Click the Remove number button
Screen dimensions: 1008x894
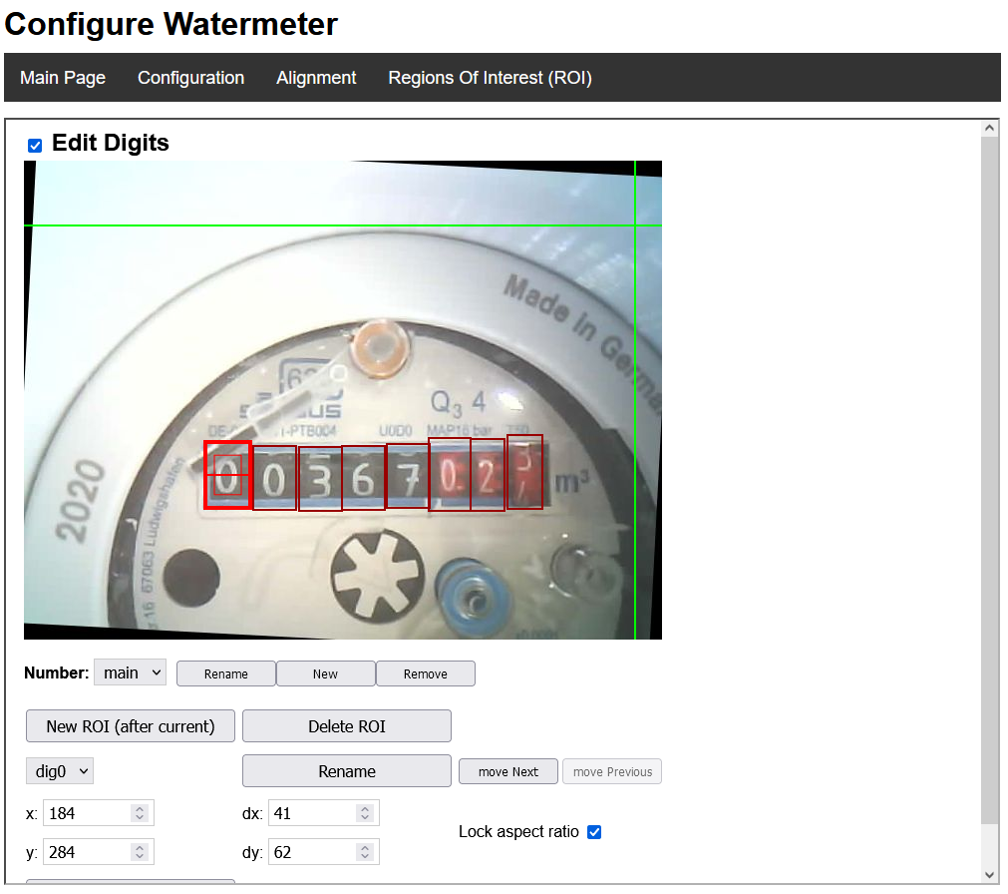[x=426, y=674]
